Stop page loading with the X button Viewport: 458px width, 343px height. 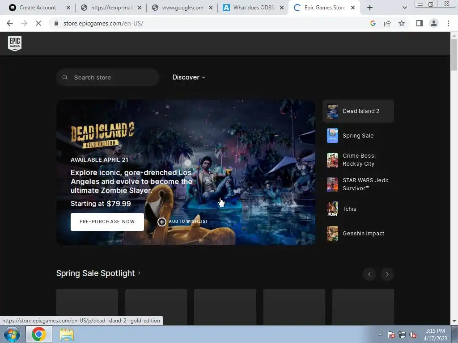[x=38, y=23]
